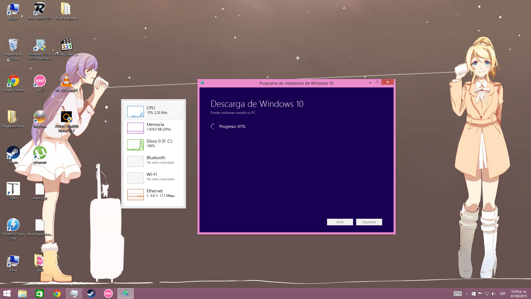Click the Progreso: 41% text
This screenshot has width=531, height=299.
(232, 127)
